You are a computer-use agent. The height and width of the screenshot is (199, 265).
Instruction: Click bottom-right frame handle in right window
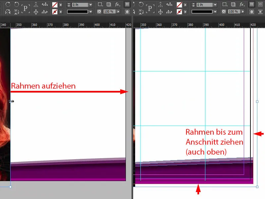click(x=257, y=187)
